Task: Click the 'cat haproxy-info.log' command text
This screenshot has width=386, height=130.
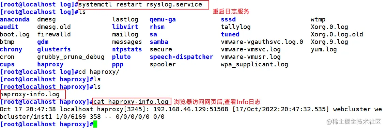Action: pyautogui.click(x=131, y=102)
